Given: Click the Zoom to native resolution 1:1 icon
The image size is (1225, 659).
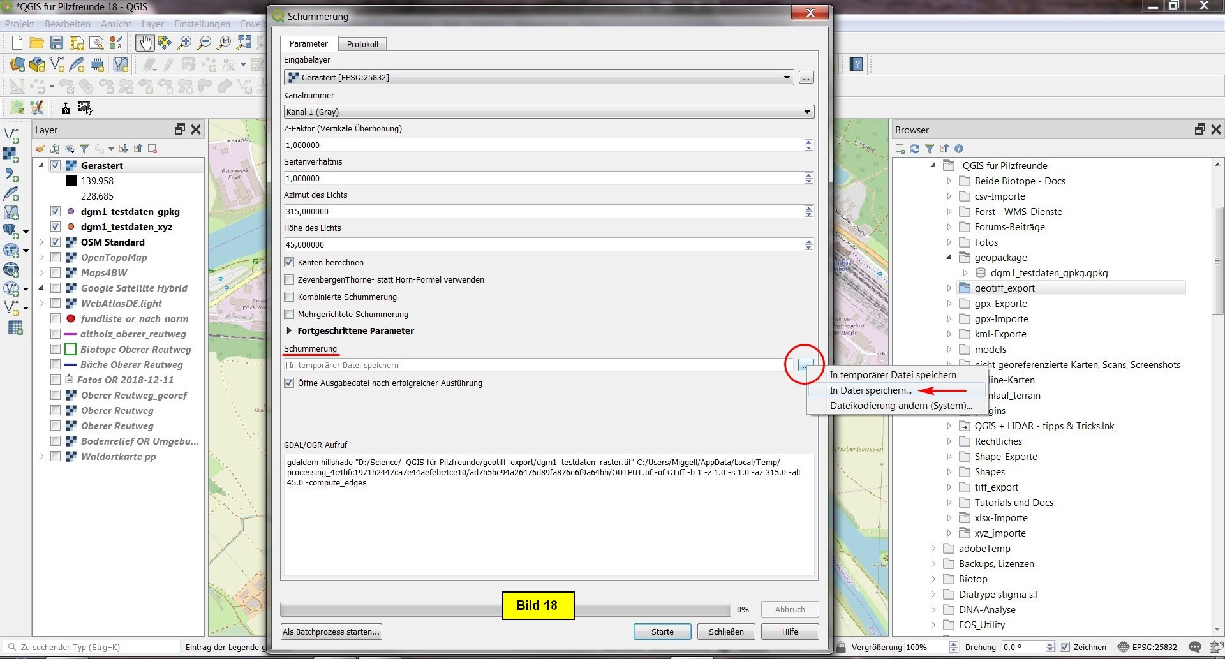Looking at the screenshot, I should pos(224,43).
